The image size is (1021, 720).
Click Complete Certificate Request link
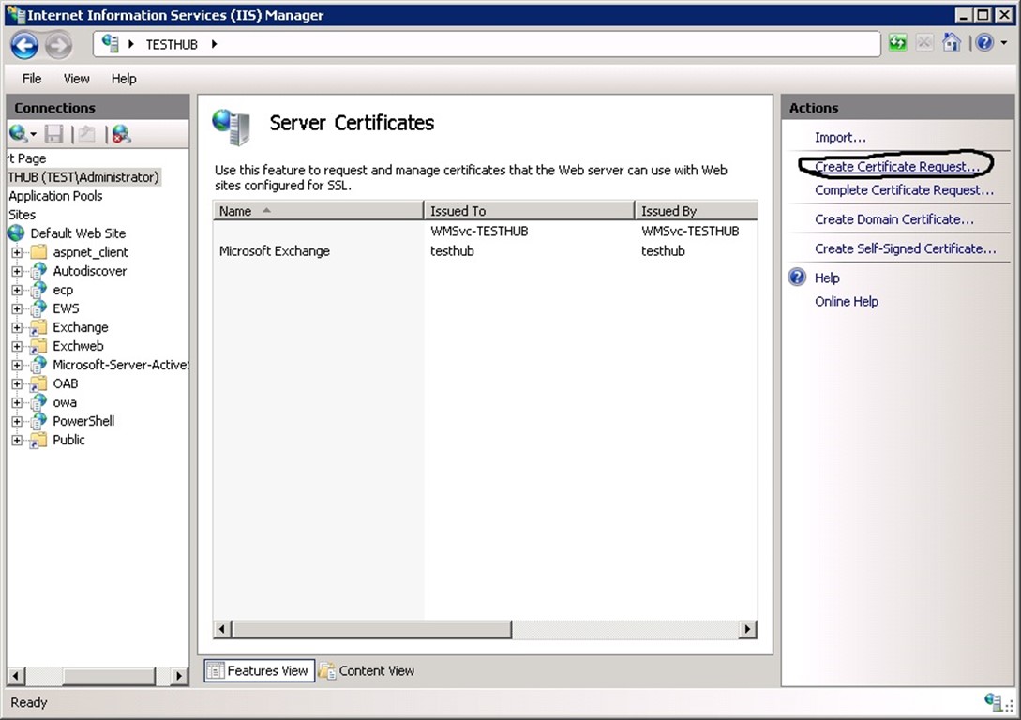[904, 190]
